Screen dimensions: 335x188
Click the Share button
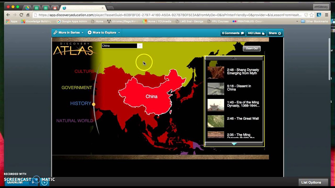pos(275,33)
